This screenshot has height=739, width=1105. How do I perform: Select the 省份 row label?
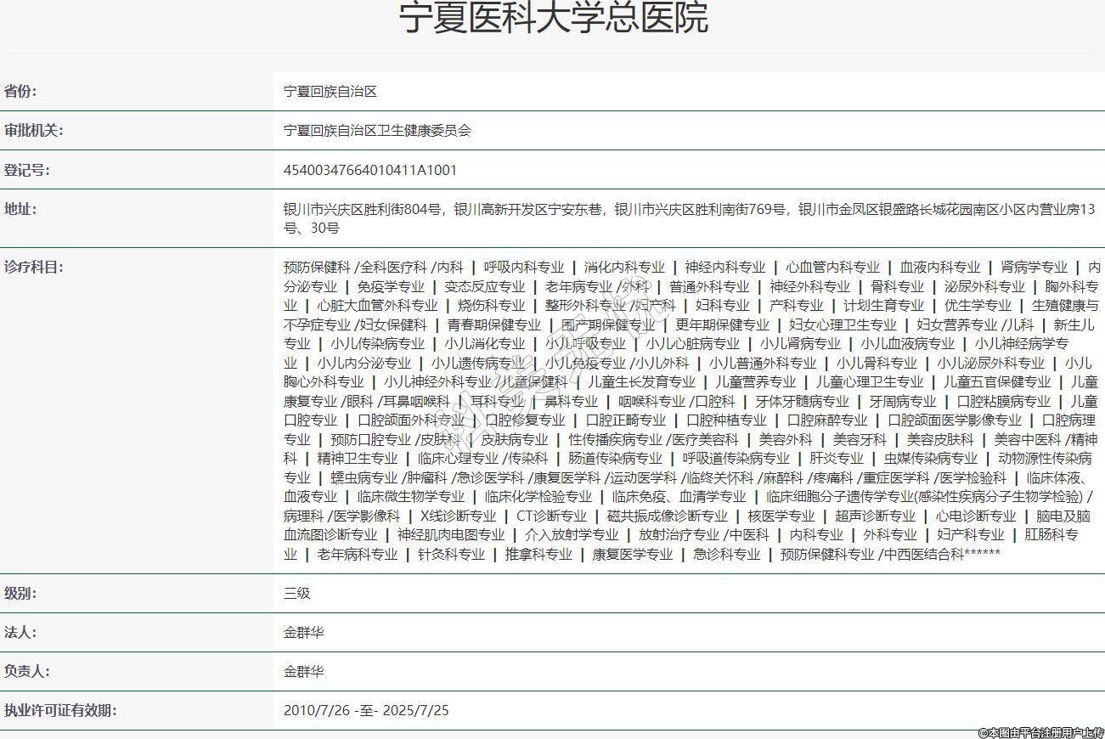[x=20, y=92]
